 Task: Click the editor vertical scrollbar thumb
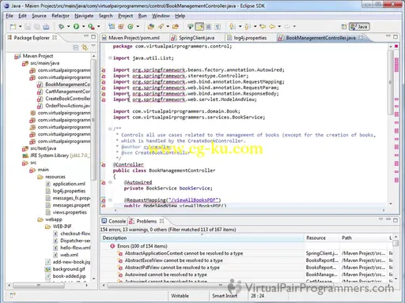click(x=391, y=82)
